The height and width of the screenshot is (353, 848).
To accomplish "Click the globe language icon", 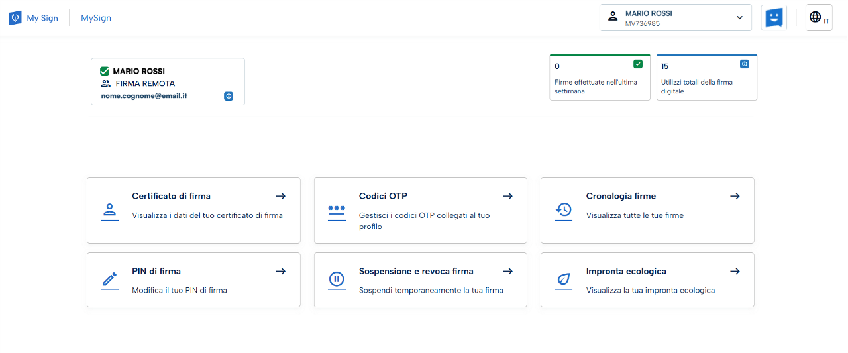I will click(816, 17).
